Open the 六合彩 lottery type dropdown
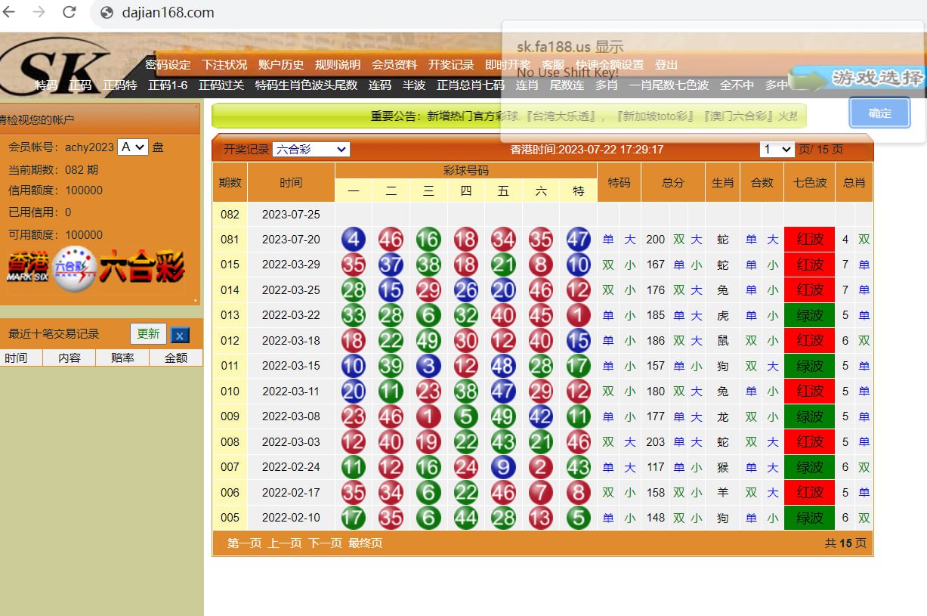 tap(311, 150)
